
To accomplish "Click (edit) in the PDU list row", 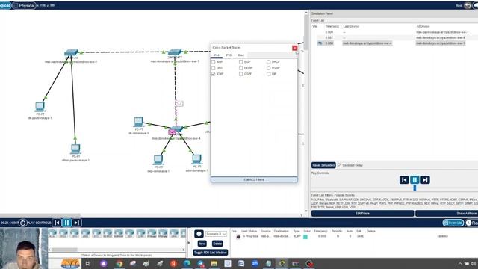I will coord(360,236).
